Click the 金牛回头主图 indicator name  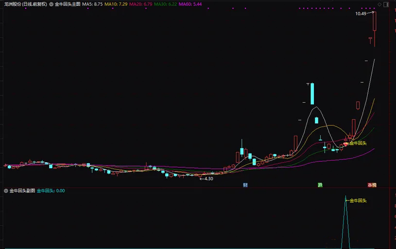click(68, 4)
